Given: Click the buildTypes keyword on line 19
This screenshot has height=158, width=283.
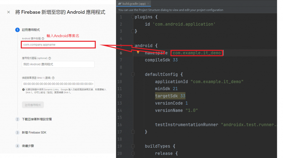Looking at the screenshot, I should [157, 146].
